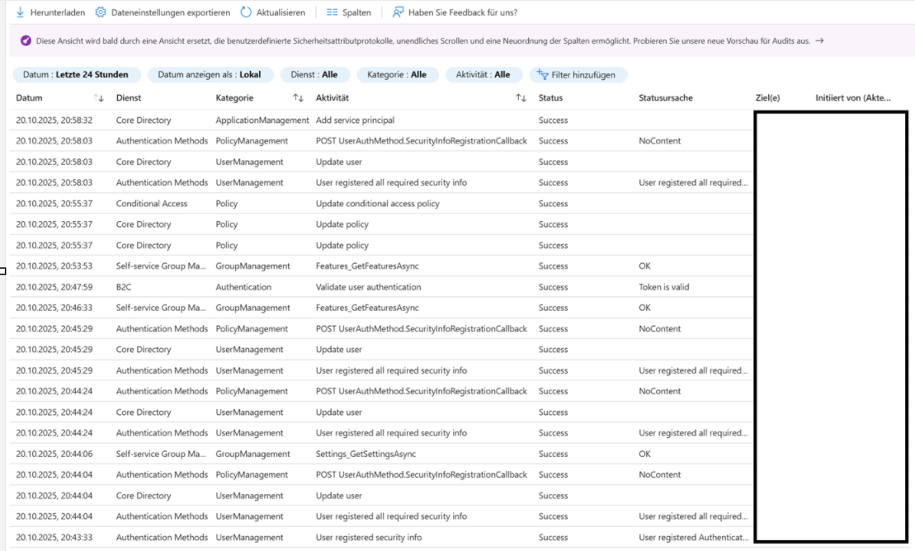
Task: Click the 'Filter hinzufügen' button
Action: (x=577, y=75)
